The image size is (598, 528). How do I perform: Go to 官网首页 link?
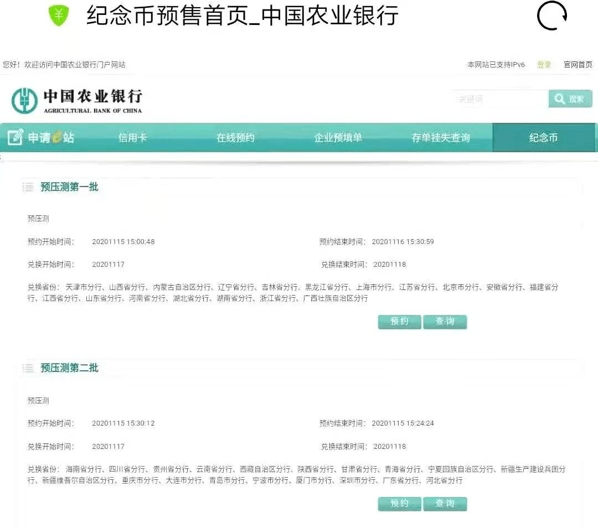pos(578,64)
